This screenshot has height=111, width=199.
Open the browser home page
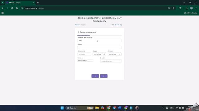pyautogui.click(x=17, y=8)
